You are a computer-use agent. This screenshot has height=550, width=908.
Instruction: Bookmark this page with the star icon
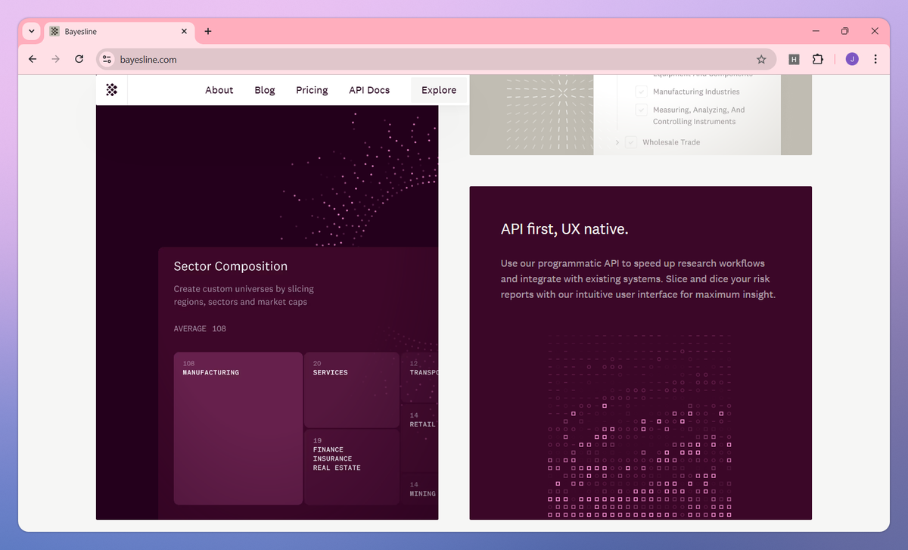click(761, 59)
